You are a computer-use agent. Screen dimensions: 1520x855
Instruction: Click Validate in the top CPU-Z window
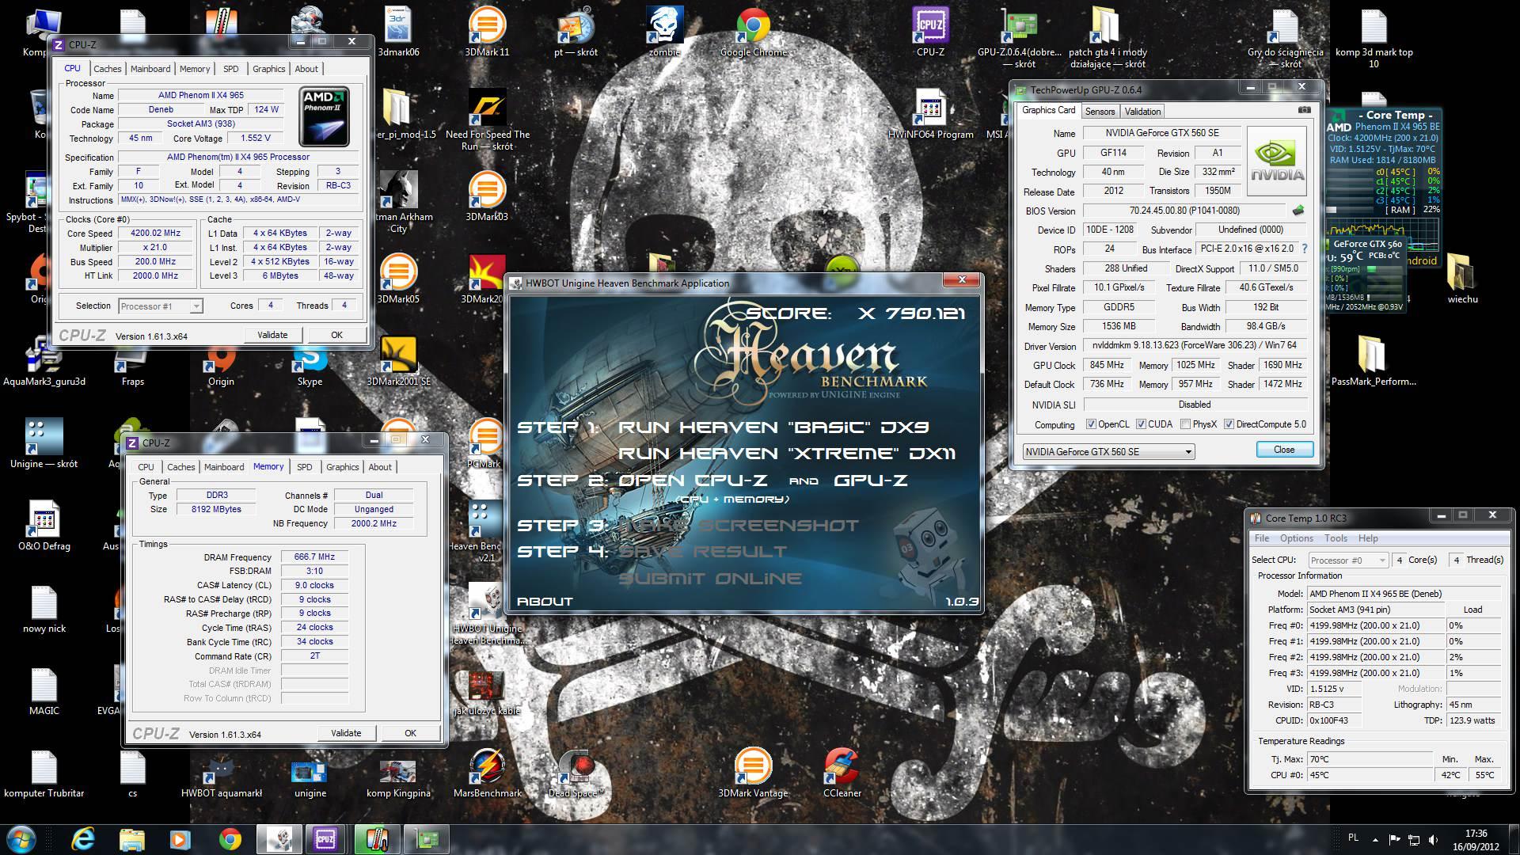point(272,336)
